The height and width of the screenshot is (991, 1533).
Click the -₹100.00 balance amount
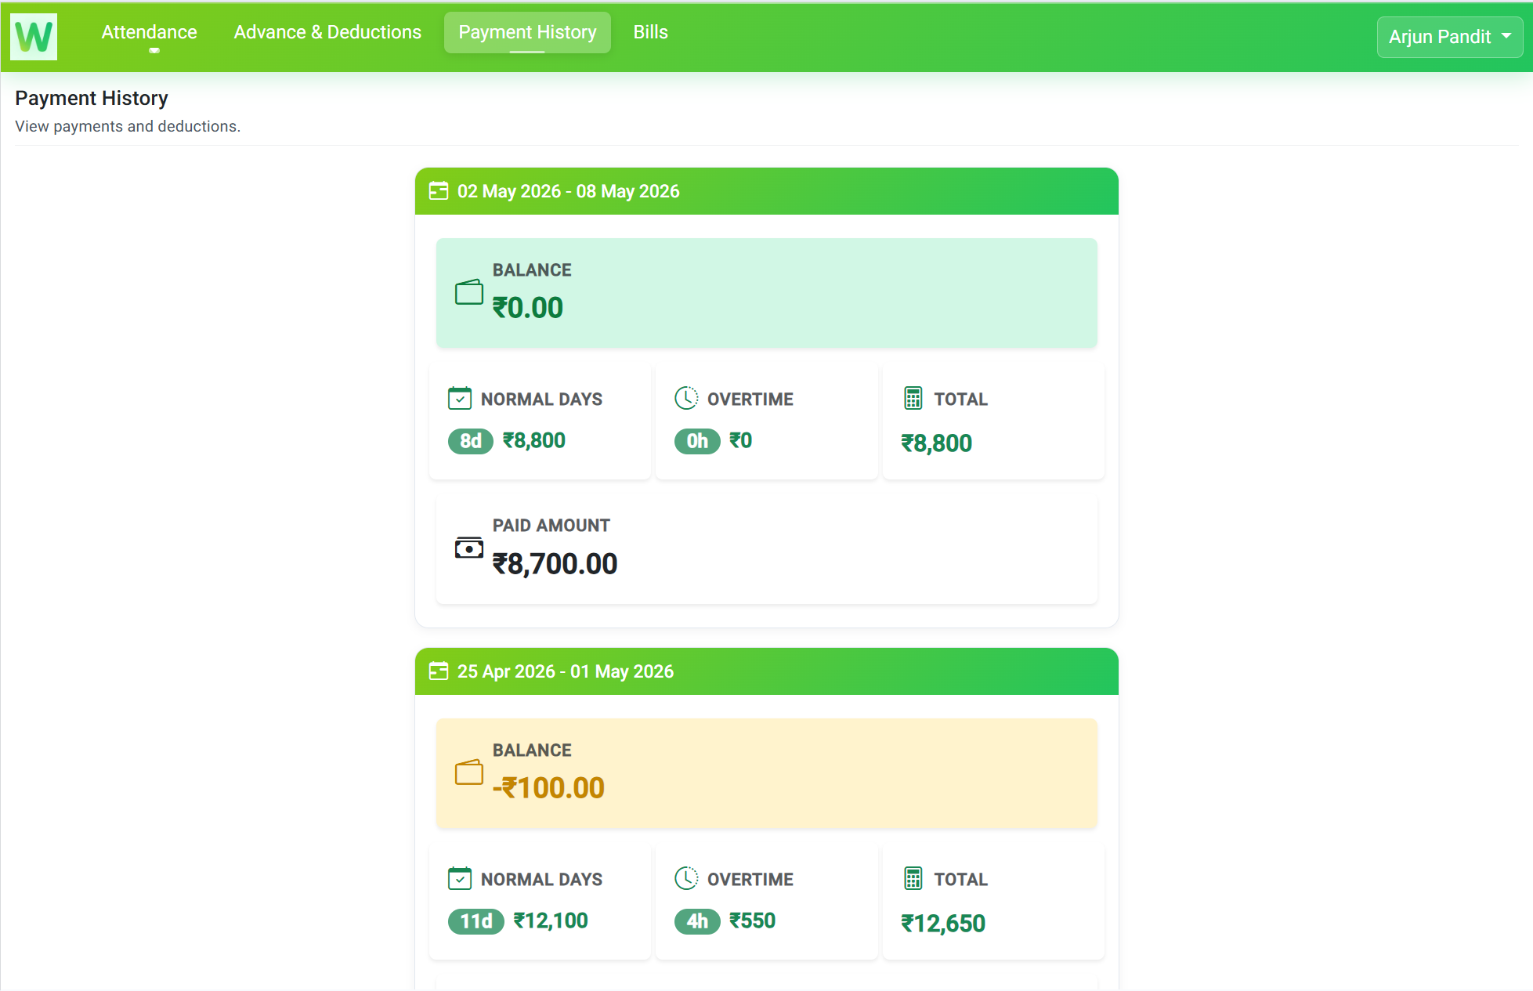[x=548, y=788]
